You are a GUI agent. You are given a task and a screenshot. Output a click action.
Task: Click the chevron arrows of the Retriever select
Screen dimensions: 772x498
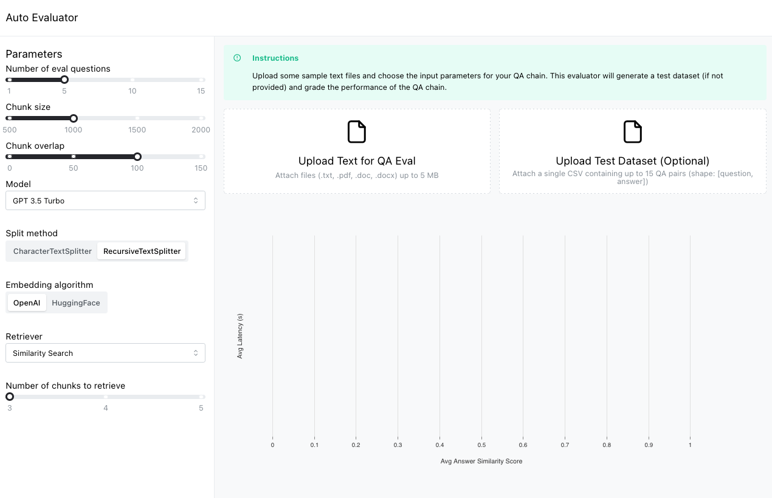196,353
